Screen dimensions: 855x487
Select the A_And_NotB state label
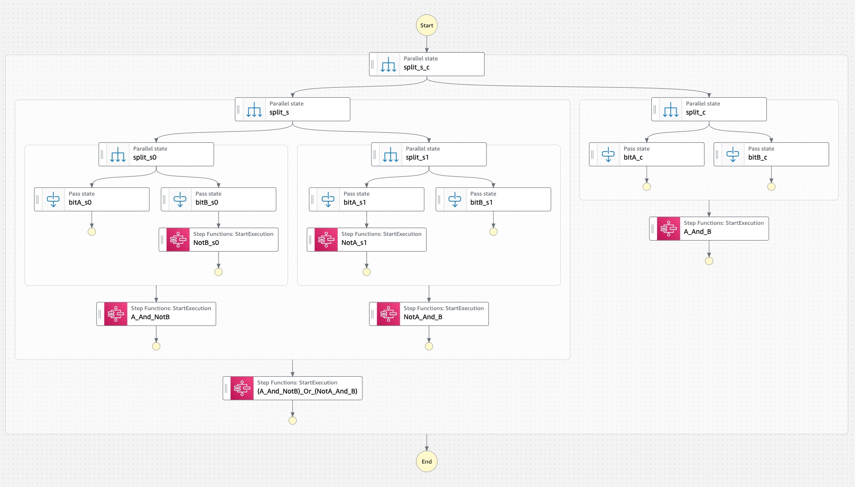pyautogui.click(x=150, y=317)
